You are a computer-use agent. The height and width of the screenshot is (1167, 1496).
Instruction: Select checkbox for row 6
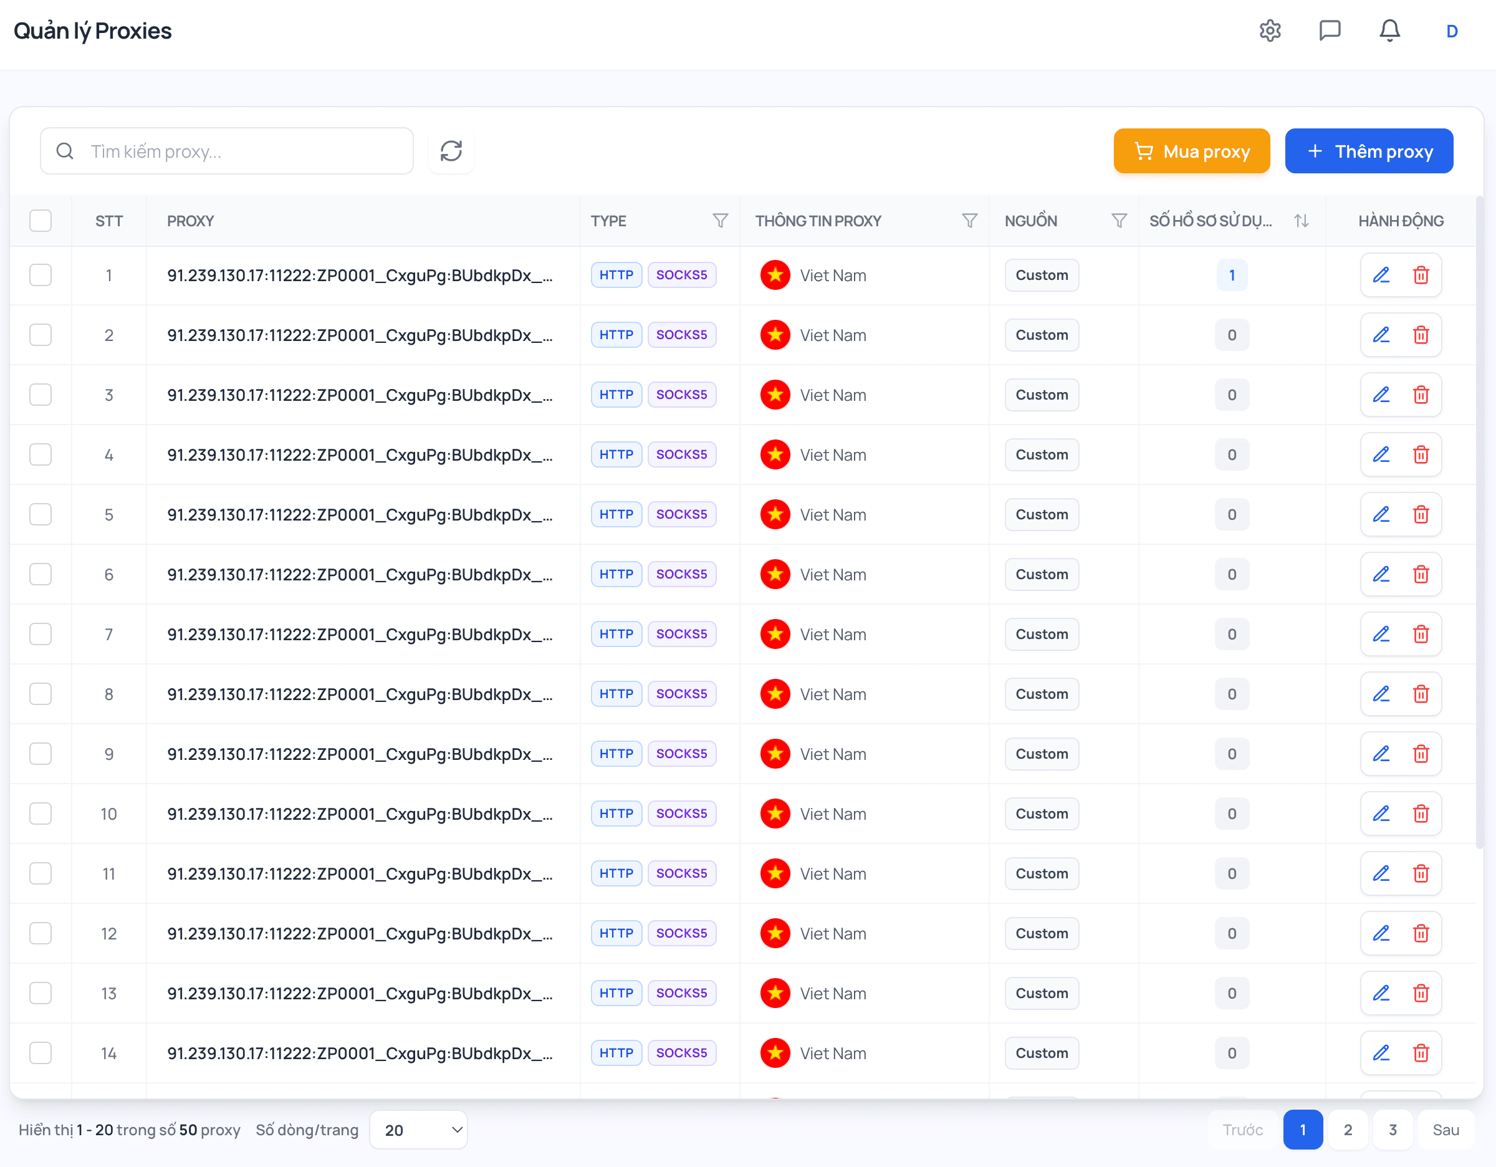[41, 575]
